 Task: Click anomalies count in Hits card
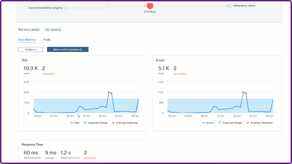44,68
